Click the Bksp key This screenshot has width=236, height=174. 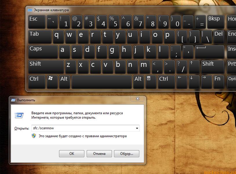click(216, 22)
